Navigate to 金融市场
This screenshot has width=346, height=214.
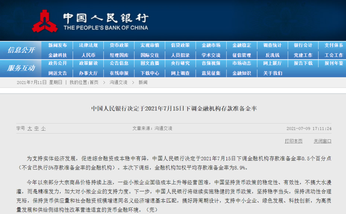(x=211, y=45)
